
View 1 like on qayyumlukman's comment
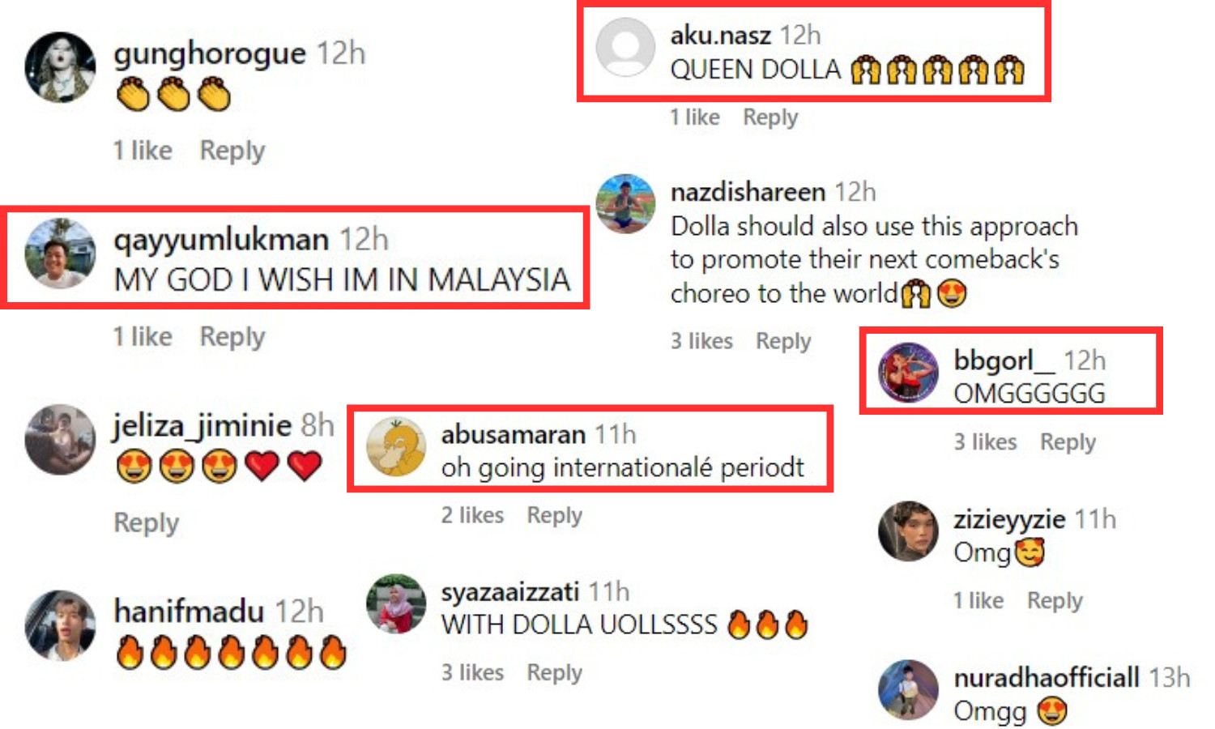tap(143, 337)
